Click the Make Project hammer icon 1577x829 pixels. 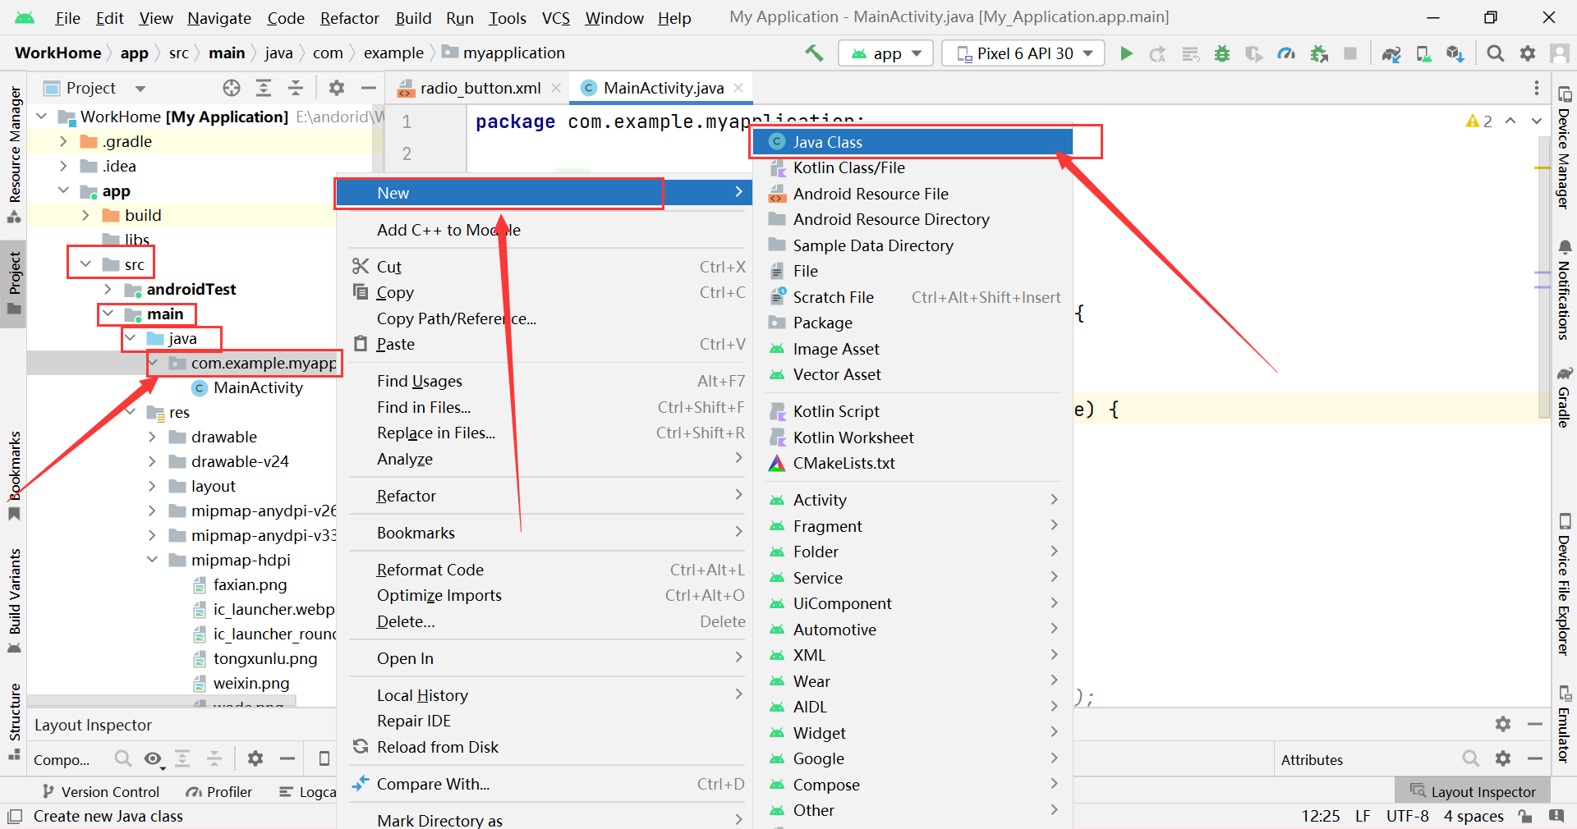814,53
